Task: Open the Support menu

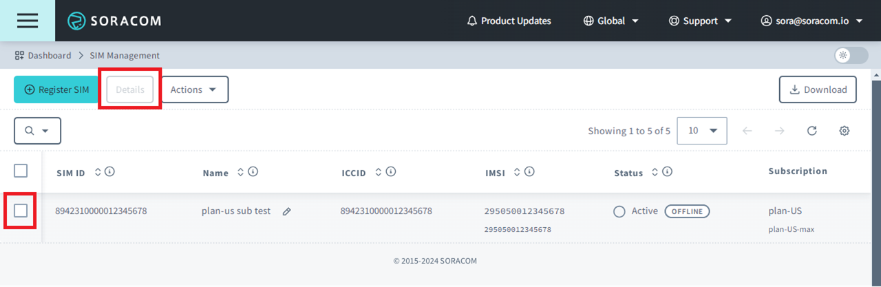Action: (700, 21)
